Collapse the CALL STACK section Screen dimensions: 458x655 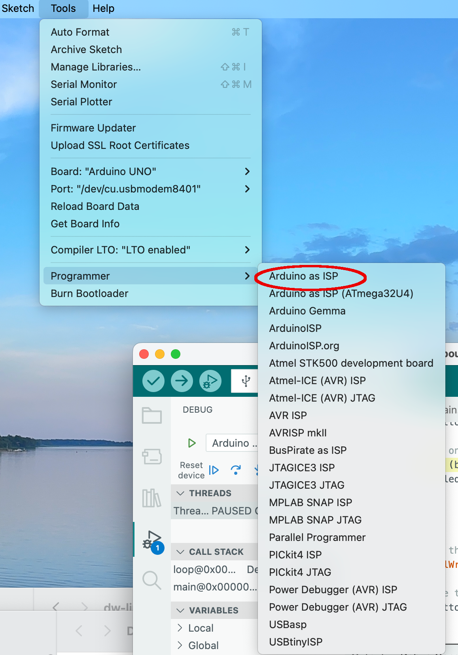click(x=214, y=552)
